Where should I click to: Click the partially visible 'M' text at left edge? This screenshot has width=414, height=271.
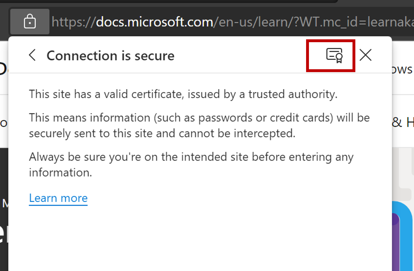5,203
